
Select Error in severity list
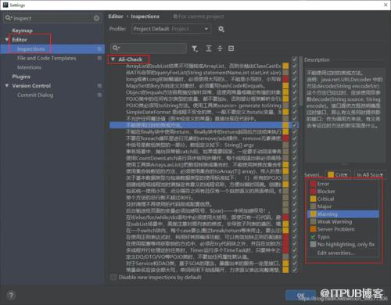pyautogui.click(x=343, y=184)
